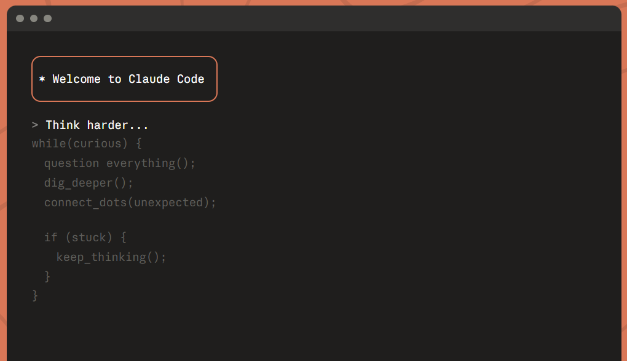Click the final closing brace of while loop
This screenshot has width=627, height=361.
pos(35,296)
